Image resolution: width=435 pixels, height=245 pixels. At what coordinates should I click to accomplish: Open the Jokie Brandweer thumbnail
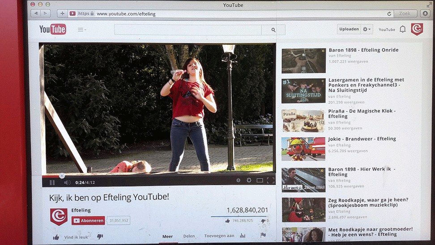(303, 149)
